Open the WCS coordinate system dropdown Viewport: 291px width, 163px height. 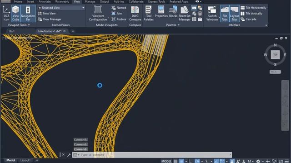pyautogui.click(x=275, y=72)
